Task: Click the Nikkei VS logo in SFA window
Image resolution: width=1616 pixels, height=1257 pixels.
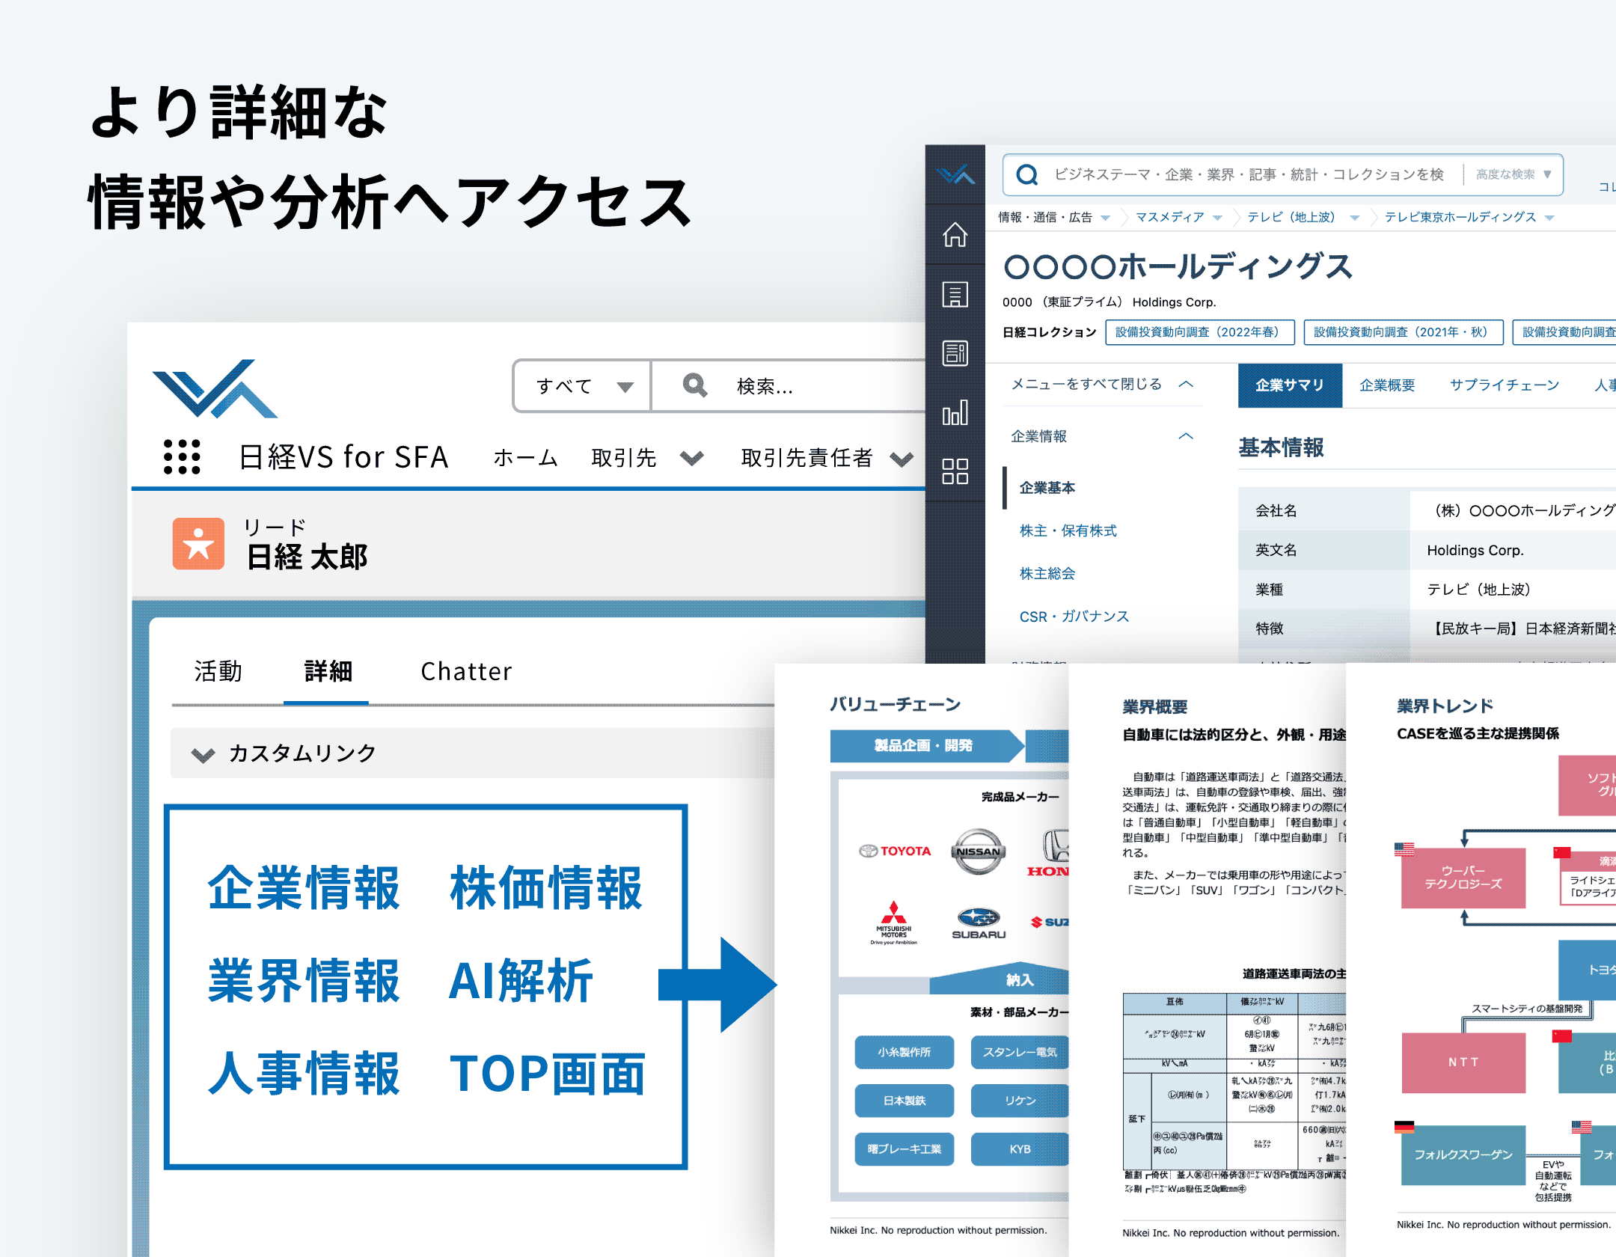Action: point(215,388)
